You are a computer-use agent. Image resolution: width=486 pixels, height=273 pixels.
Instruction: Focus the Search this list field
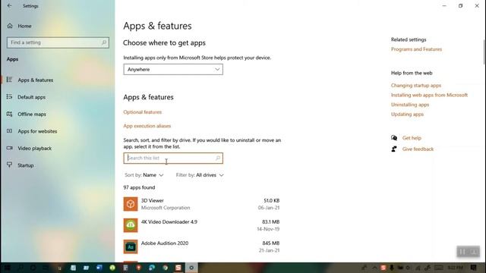point(173,158)
